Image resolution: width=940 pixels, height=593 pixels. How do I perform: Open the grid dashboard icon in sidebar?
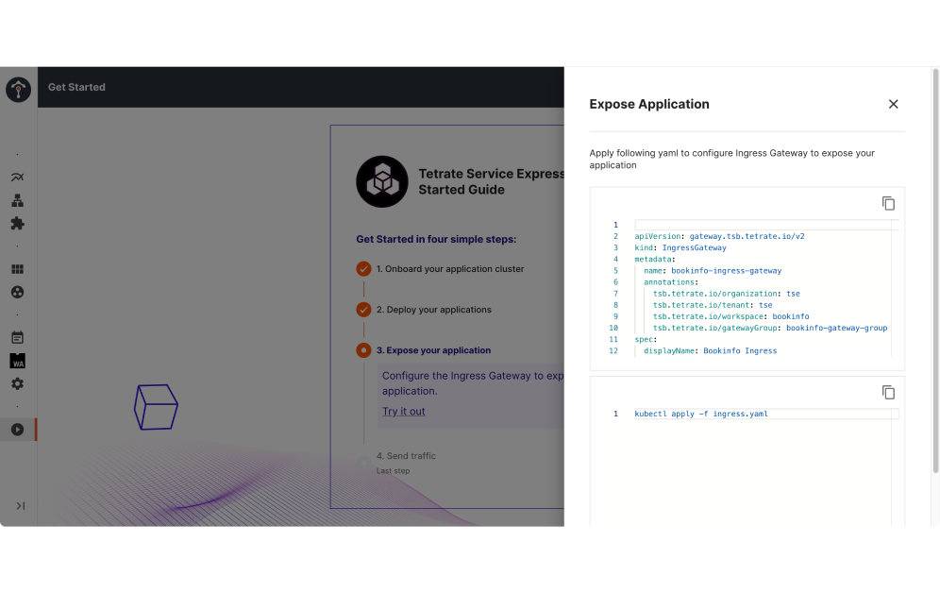(x=17, y=269)
